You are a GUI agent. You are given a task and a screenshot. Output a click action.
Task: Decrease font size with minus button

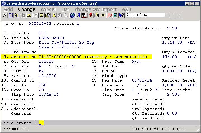click(173, 15)
